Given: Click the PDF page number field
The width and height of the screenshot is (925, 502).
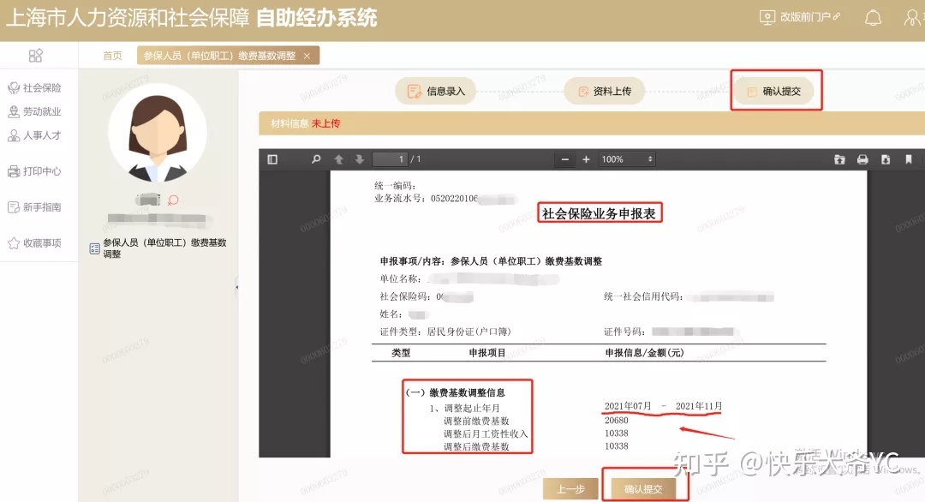Looking at the screenshot, I should click(x=391, y=159).
